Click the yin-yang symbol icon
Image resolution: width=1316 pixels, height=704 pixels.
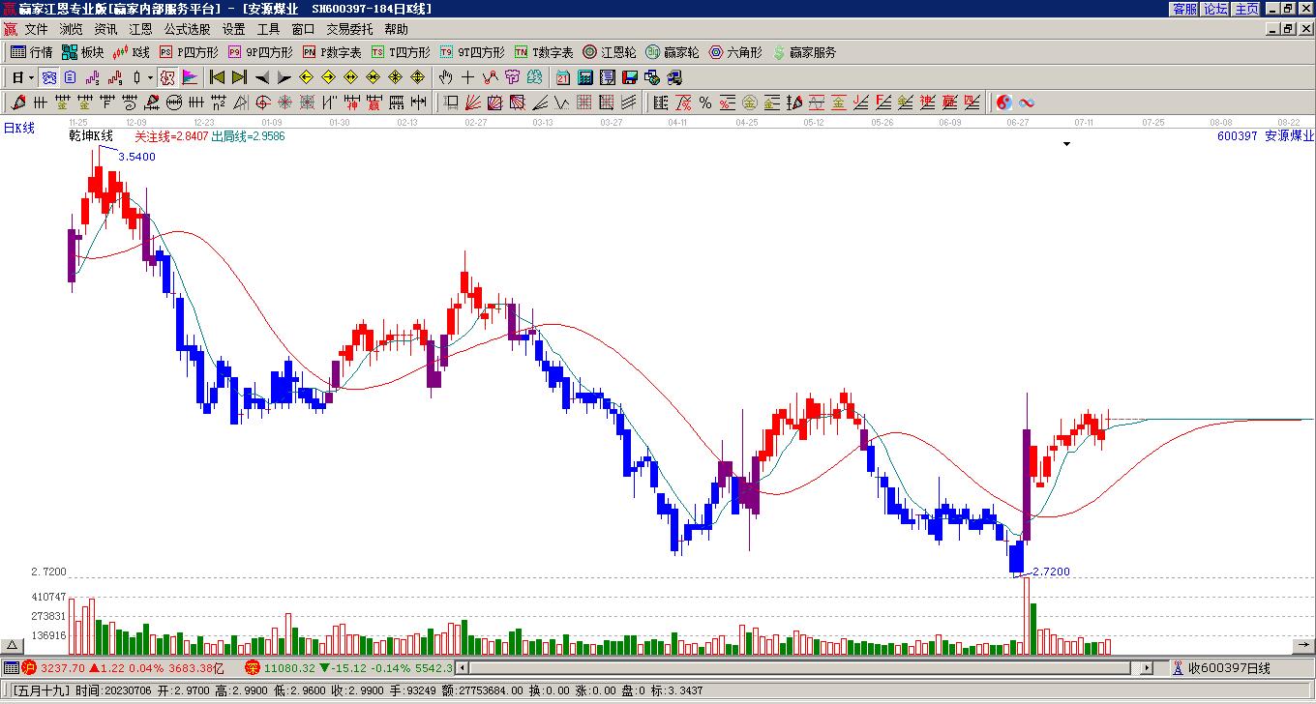[1004, 103]
